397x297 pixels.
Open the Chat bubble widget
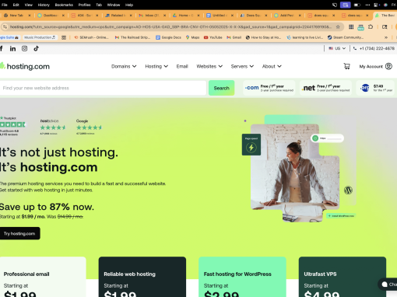pos(388,285)
